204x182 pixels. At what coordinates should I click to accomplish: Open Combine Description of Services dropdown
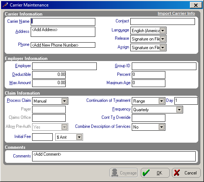click(x=161, y=127)
